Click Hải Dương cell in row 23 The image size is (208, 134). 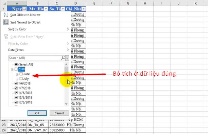coord(75,125)
